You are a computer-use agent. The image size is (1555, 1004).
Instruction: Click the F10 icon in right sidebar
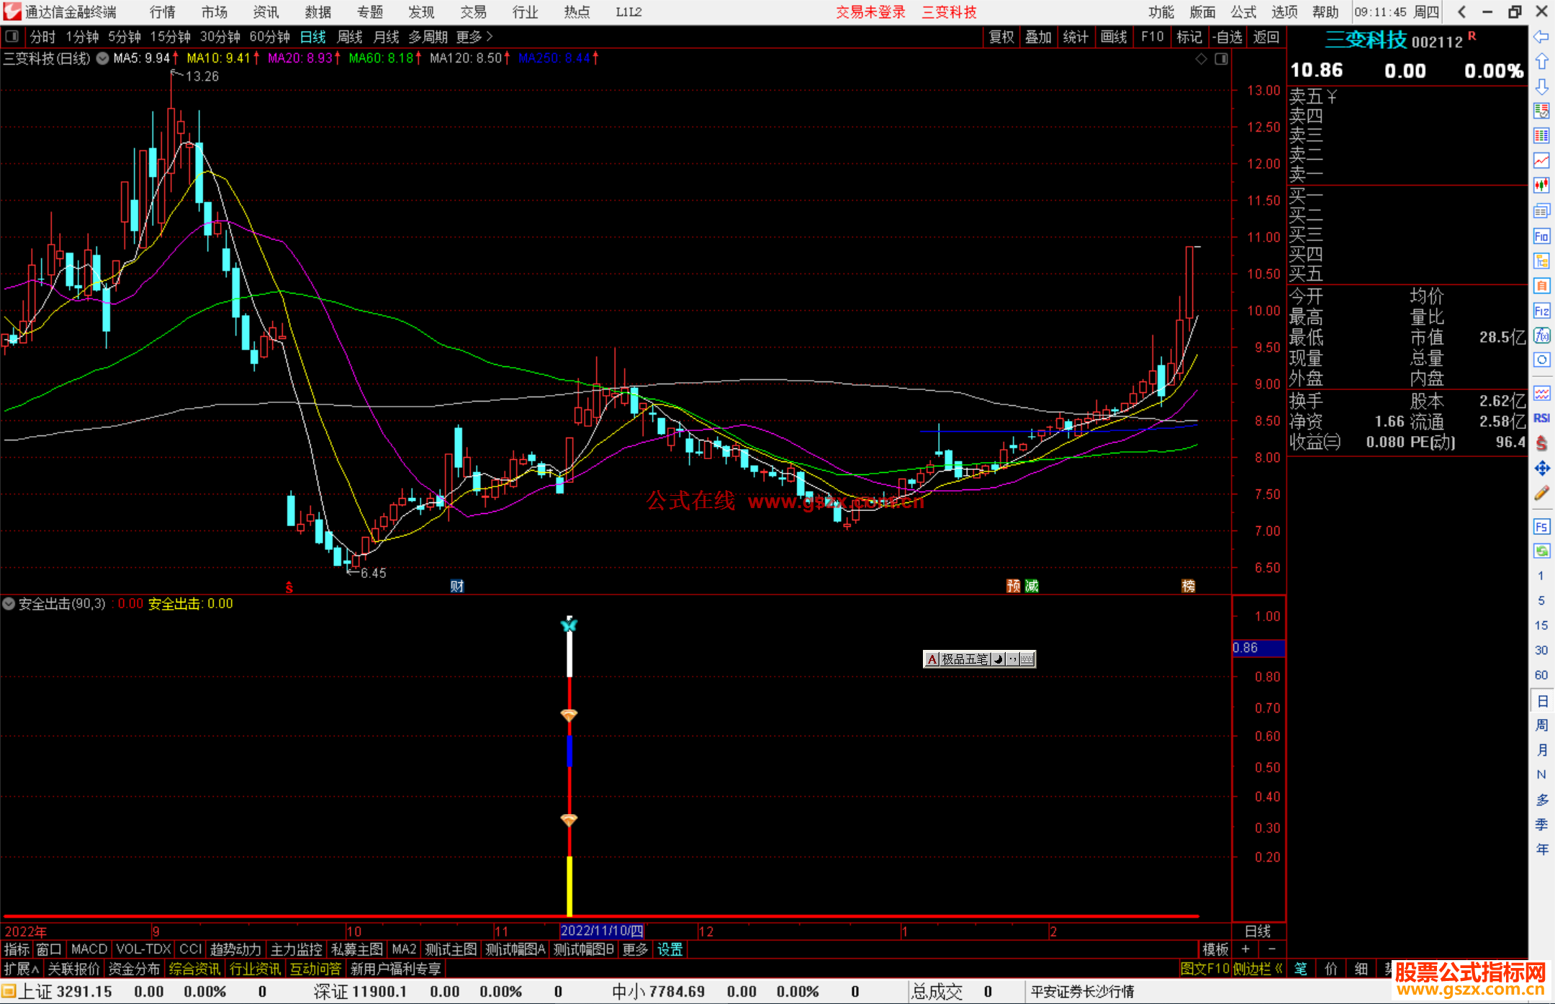[x=1541, y=236]
